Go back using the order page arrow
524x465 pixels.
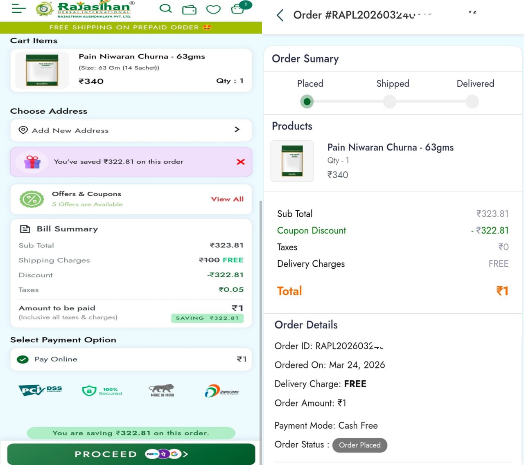point(280,16)
